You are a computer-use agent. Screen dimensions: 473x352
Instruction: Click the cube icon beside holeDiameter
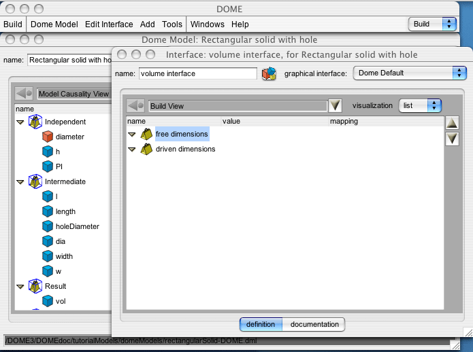pyautogui.click(x=48, y=226)
